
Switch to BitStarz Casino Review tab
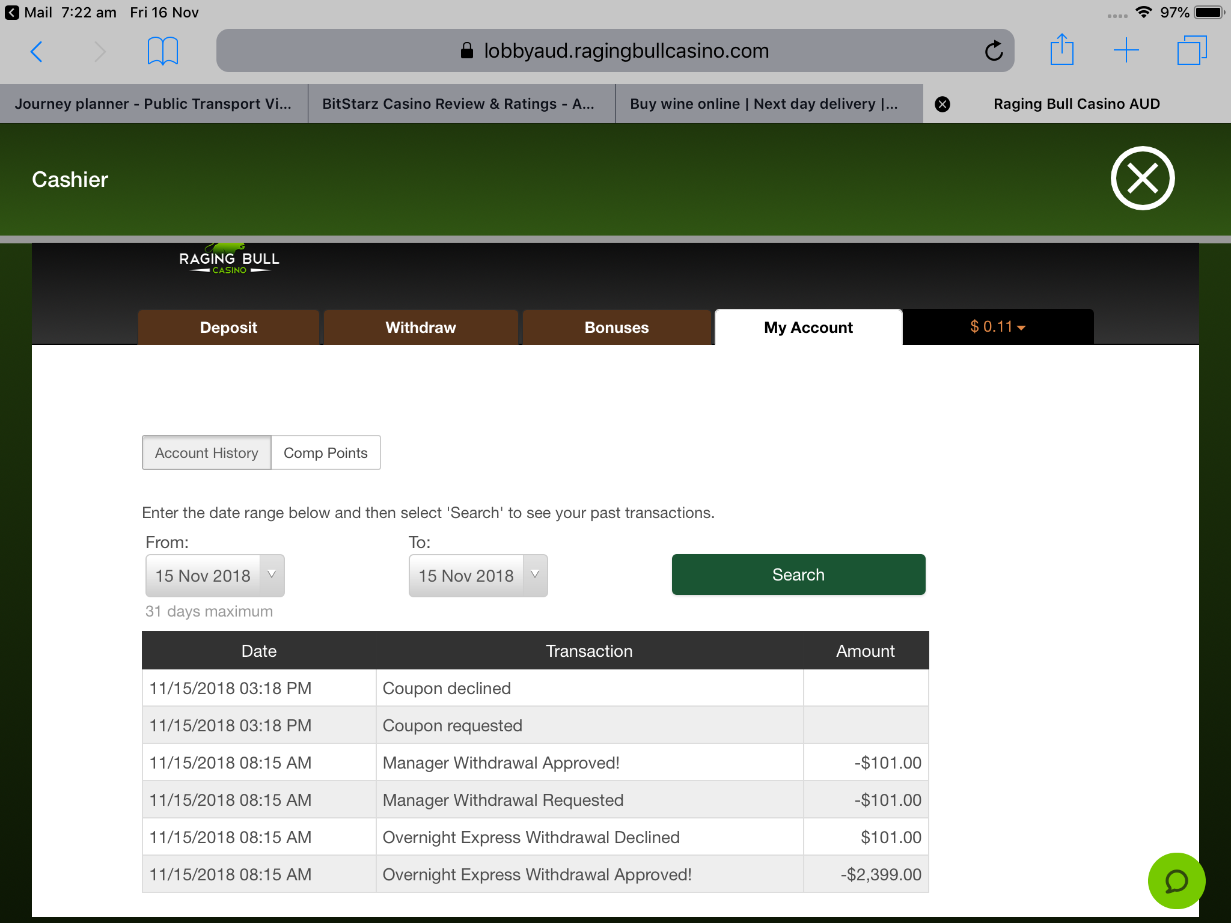462,104
